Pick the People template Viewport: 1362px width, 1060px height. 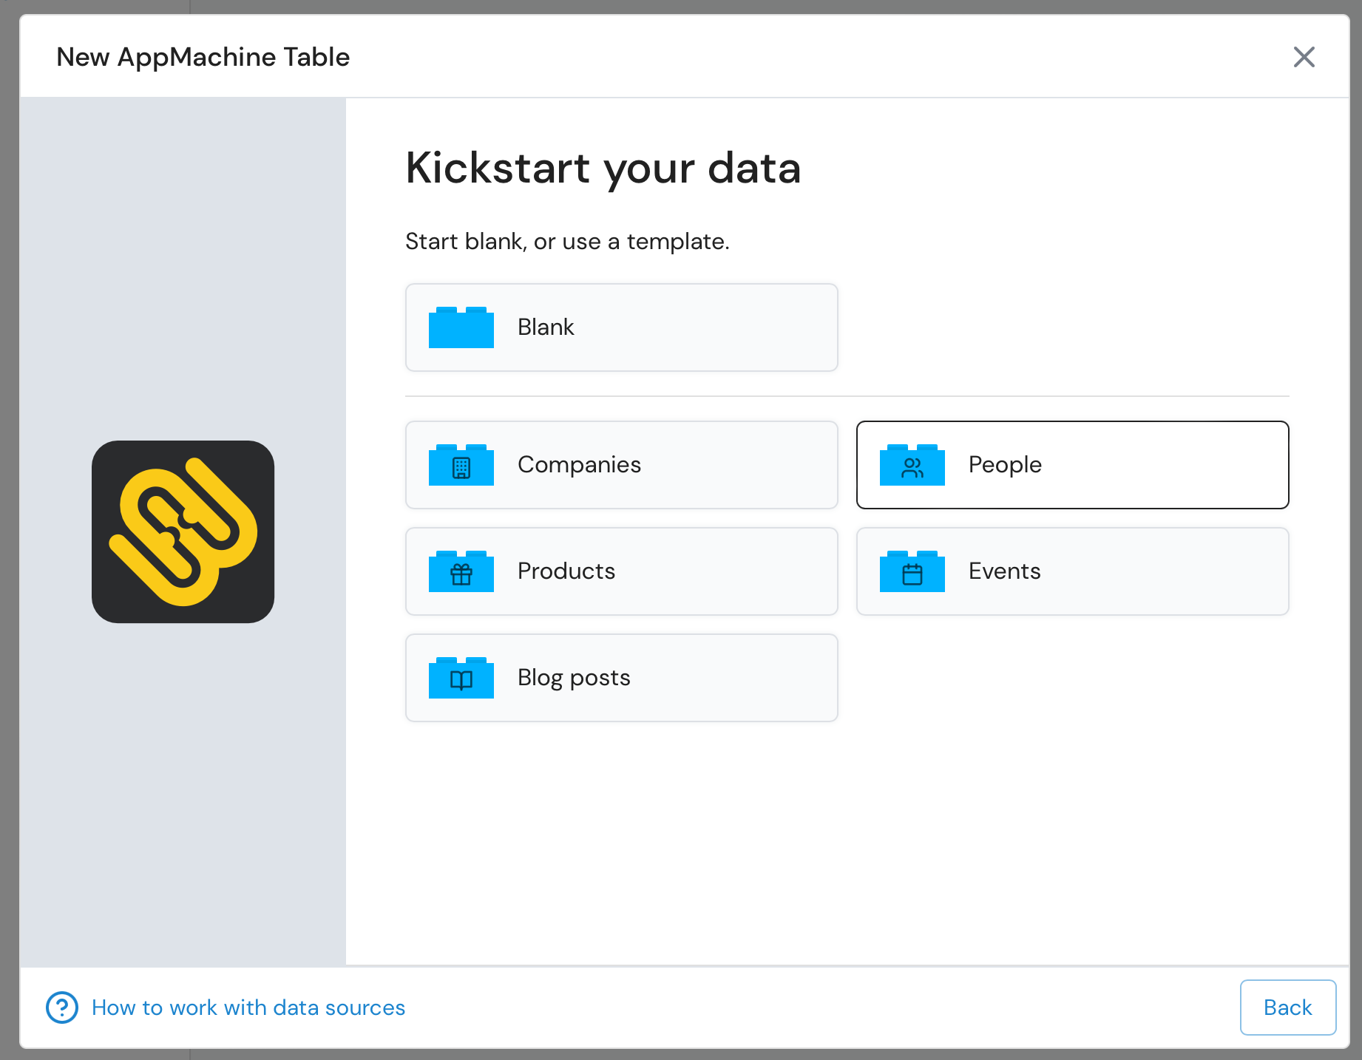pos(1072,465)
